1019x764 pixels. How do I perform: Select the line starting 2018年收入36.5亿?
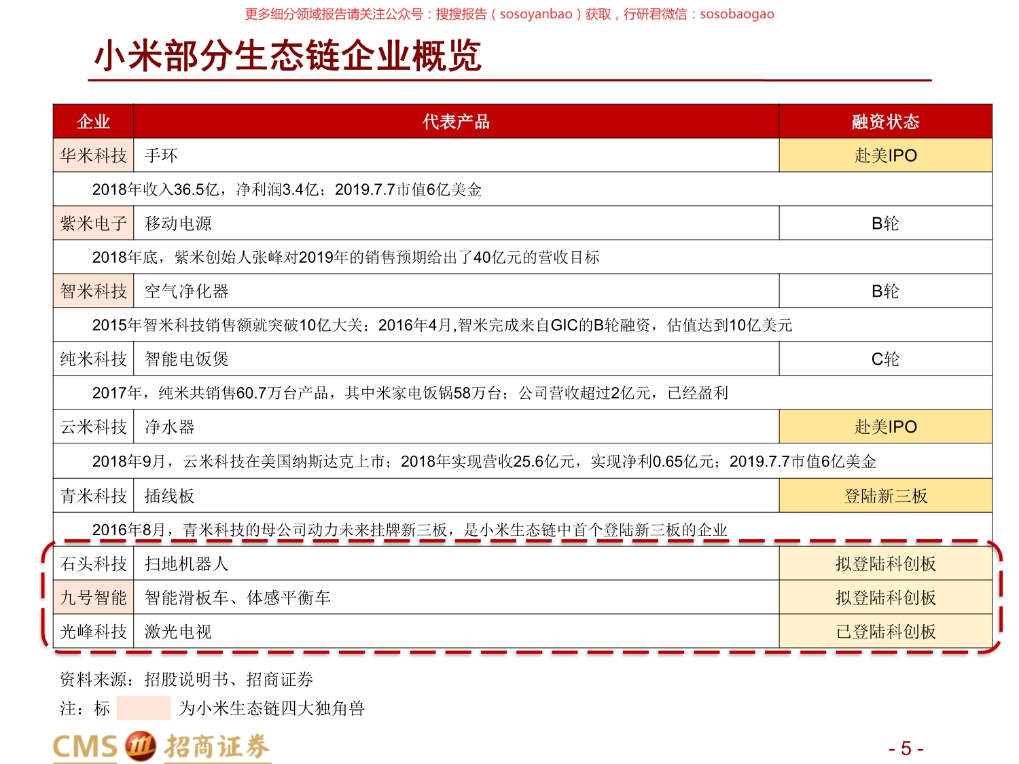[287, 189]
